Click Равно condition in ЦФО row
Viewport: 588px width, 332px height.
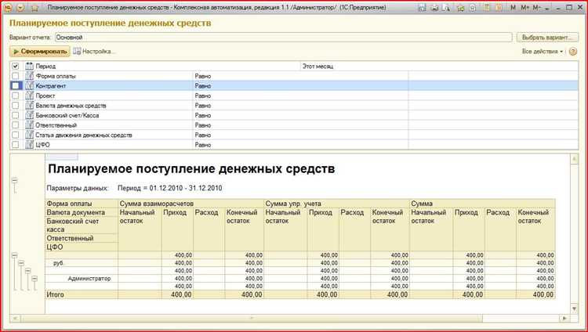coord(203,145)
